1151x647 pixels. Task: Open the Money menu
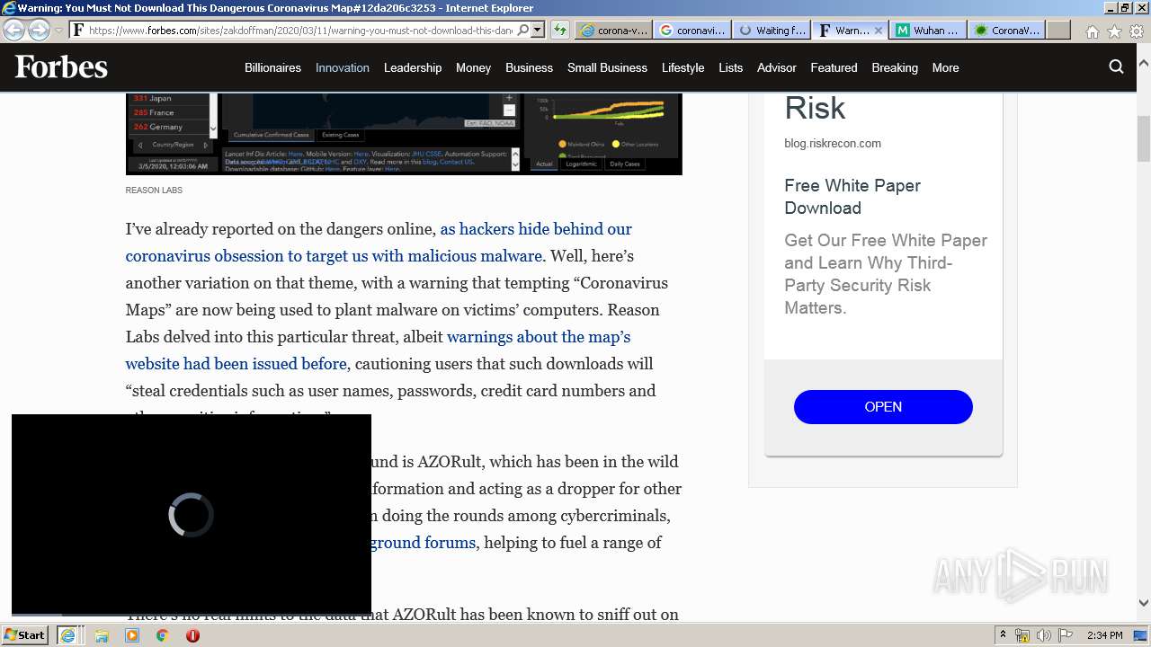click(473, 67)
